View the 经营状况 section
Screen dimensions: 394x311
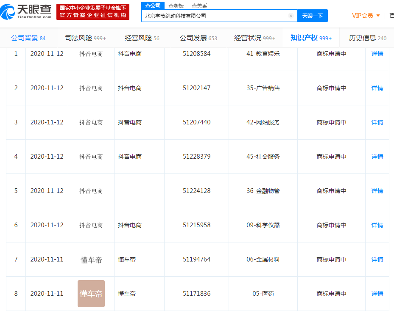pyautogui.click(x=251, y=37)
